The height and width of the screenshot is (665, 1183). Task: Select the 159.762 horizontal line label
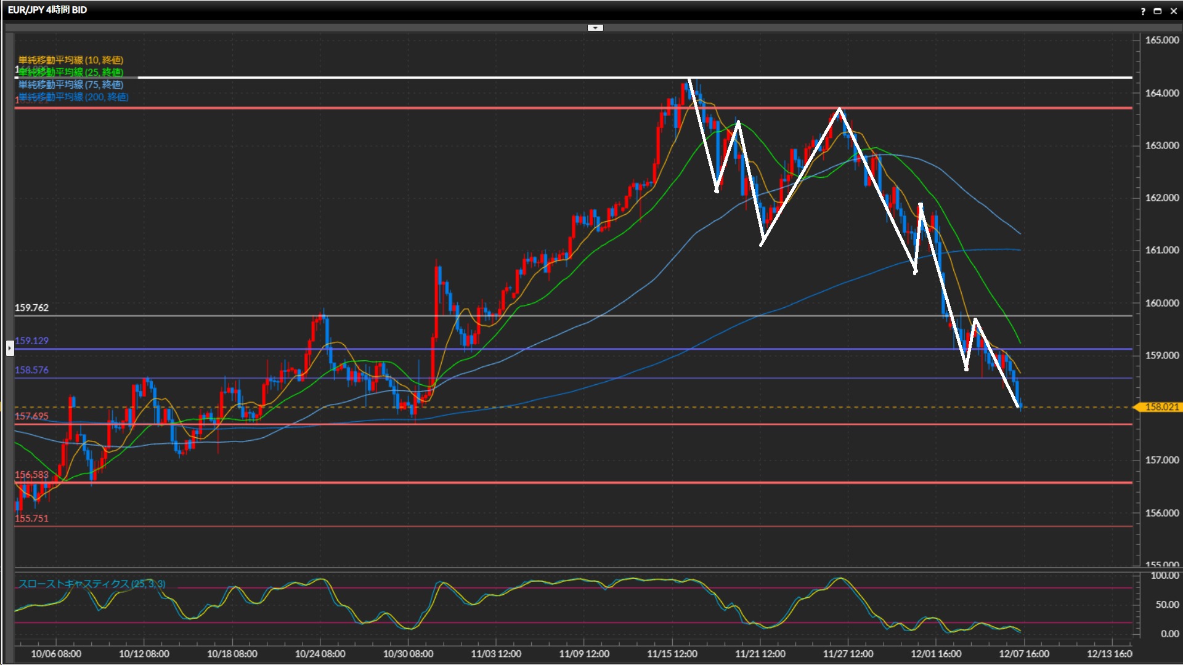(31, 307)
